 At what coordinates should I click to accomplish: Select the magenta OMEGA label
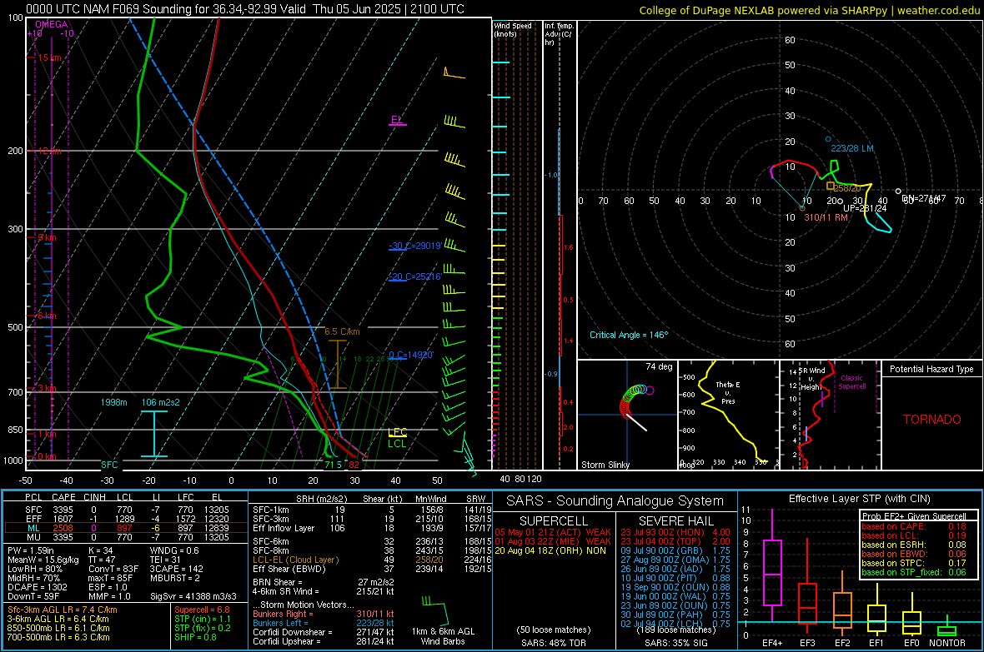[x=52, y=24]
